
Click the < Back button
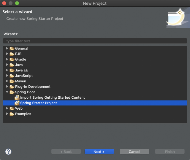click(x=66, y=152)
